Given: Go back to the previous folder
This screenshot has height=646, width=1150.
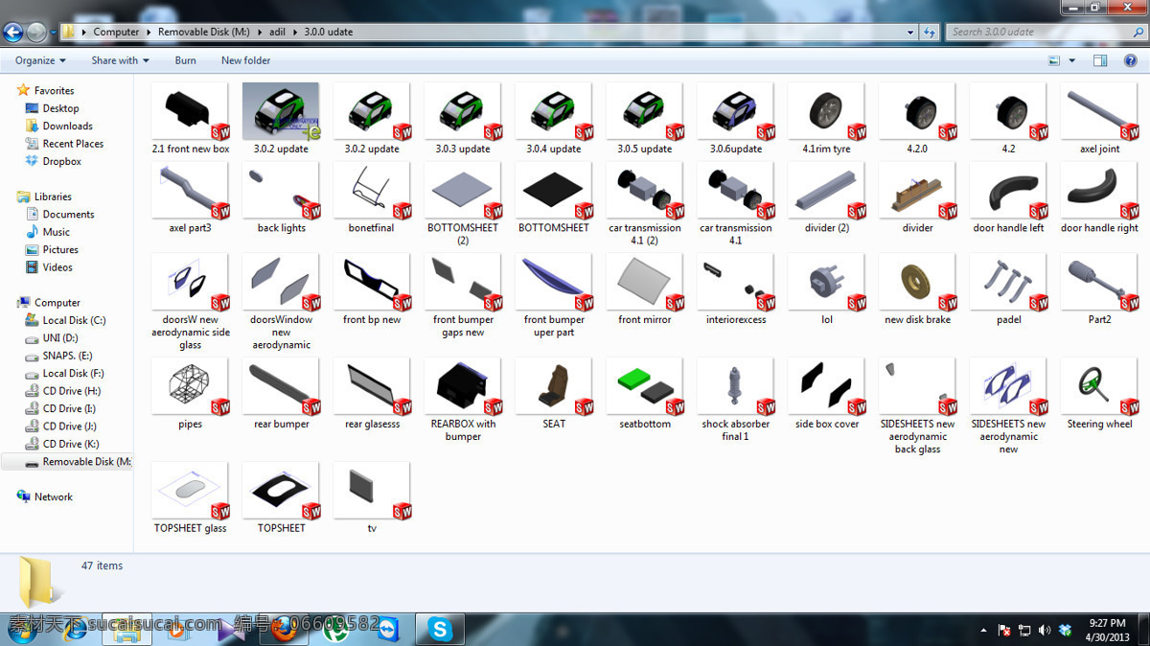Looking at the screenshot, I should 13,33.
